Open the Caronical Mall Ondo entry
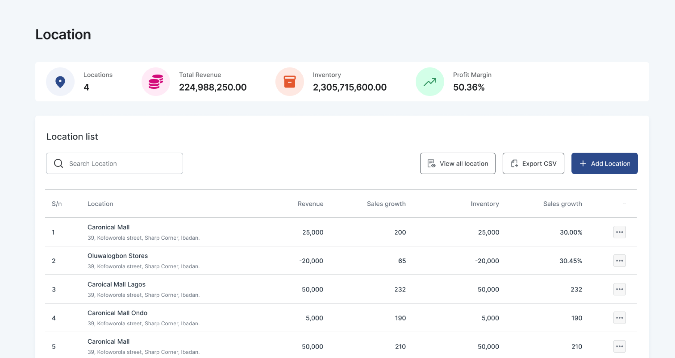Viewport: 675px width, 358px height. tap(117, 313)
